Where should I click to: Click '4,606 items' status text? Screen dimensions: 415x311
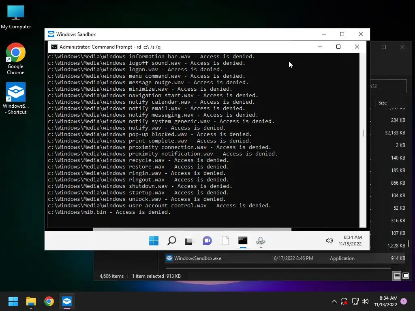(x=111, y=276)
